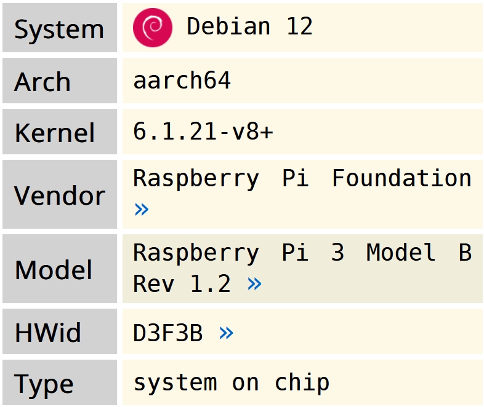Image resolution: width=484 pixels, height=407 pixels.
Task: Select the 'system on chip' type value
Action: coord(232,383)
